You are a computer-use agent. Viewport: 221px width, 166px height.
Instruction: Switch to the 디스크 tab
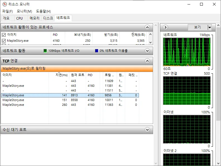pos(48,18)
